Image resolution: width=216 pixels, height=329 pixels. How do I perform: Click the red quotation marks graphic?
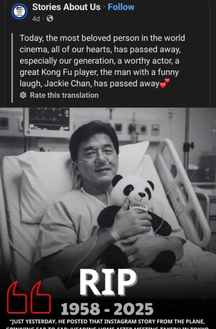(29, 297)
